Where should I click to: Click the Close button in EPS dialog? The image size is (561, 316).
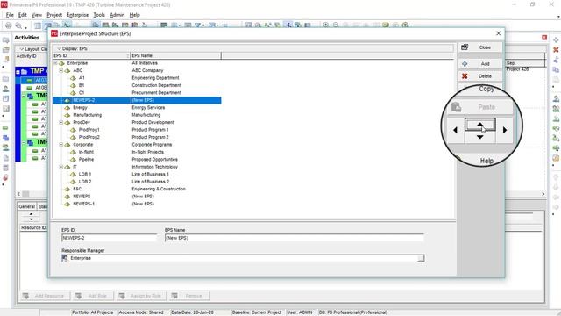pos(480,47)
